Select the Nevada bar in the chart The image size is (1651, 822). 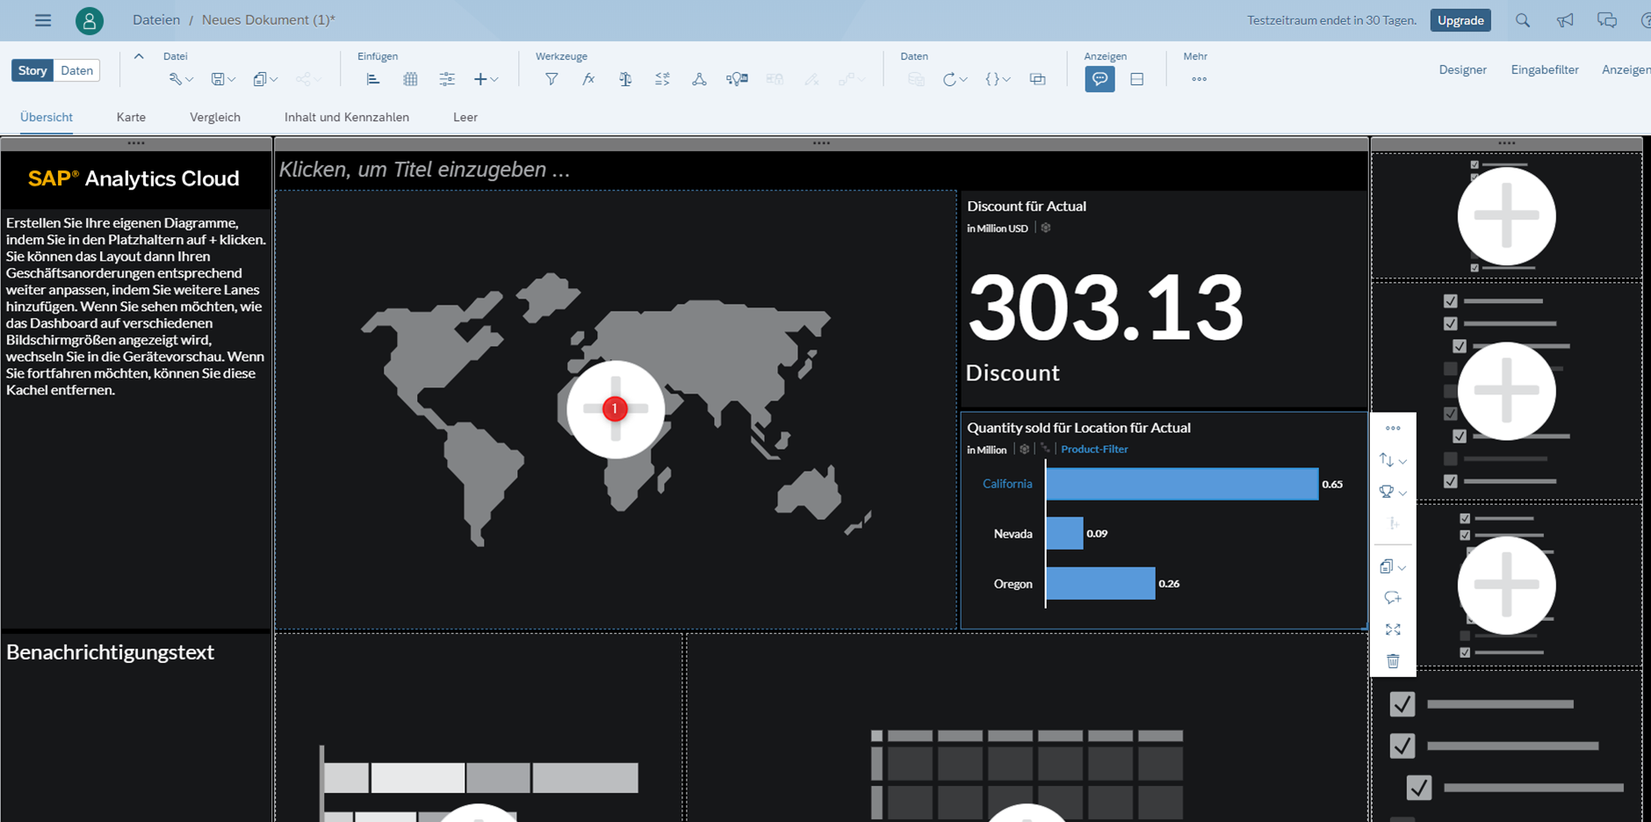[x=1064, y=533]
